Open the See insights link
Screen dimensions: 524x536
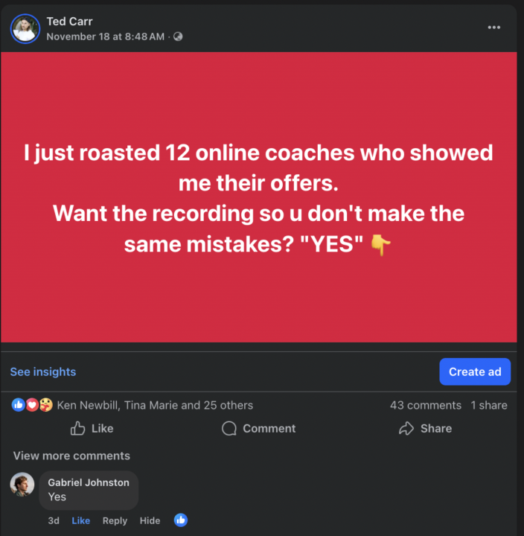[43, 371]
